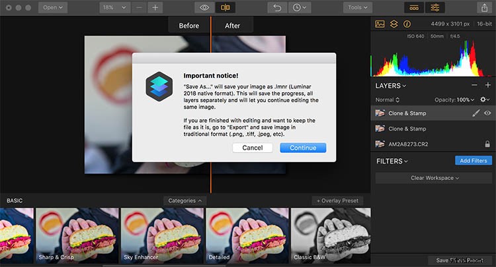Open the history clock dropdown
Viewport: 496px width, 267px height.
point(299,7)
